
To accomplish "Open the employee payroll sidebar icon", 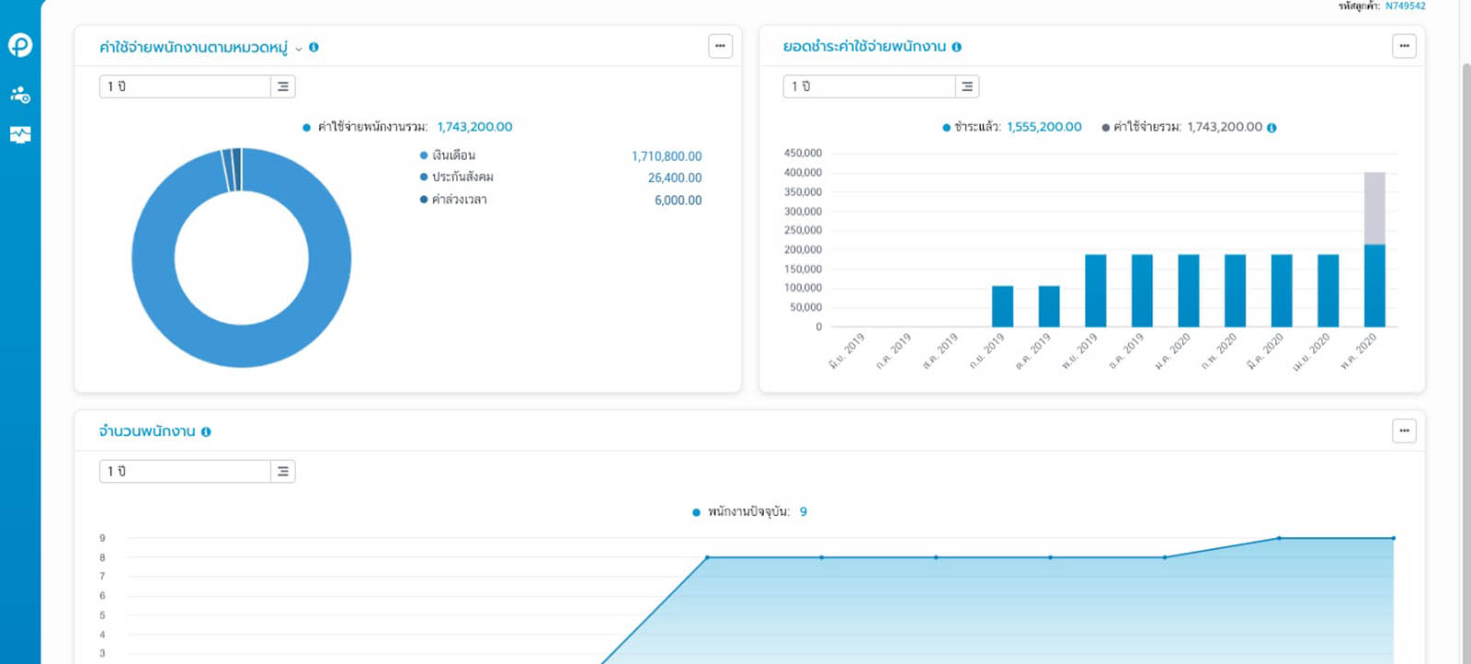I will (20, 95).
